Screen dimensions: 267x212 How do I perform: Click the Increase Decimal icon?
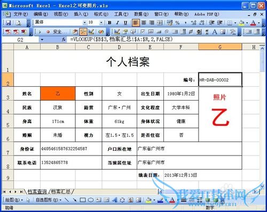click(x=193, y=23)
